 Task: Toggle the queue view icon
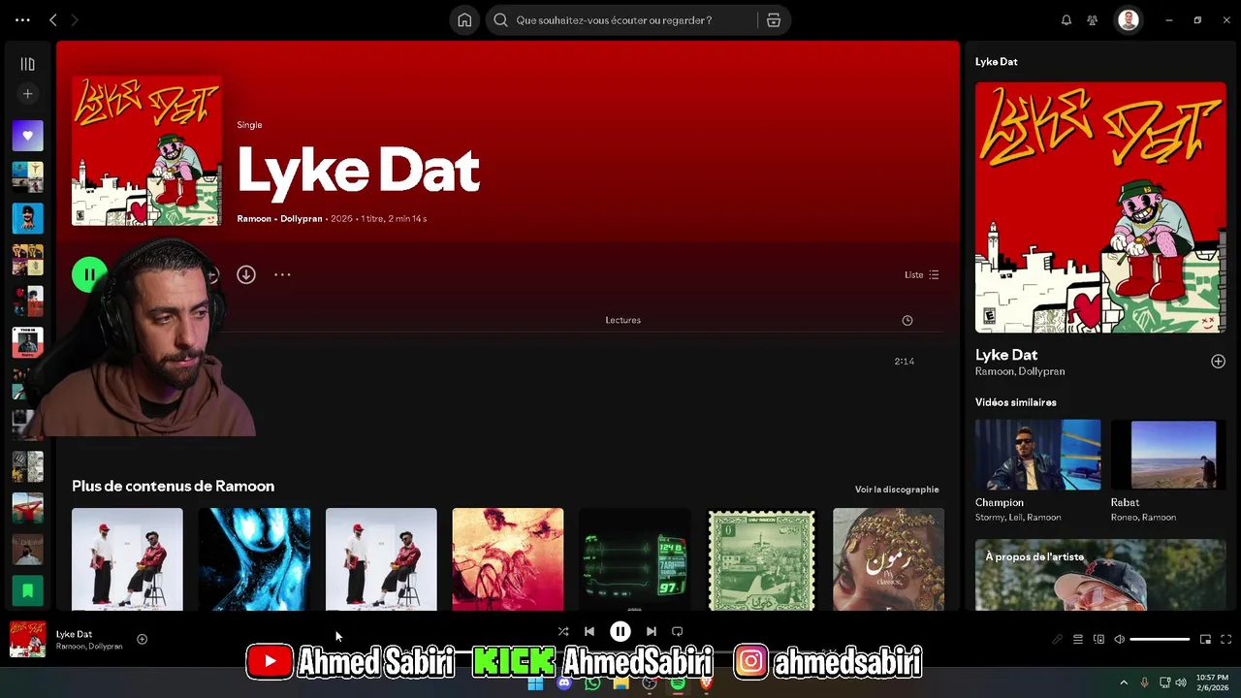[1078, 640]
